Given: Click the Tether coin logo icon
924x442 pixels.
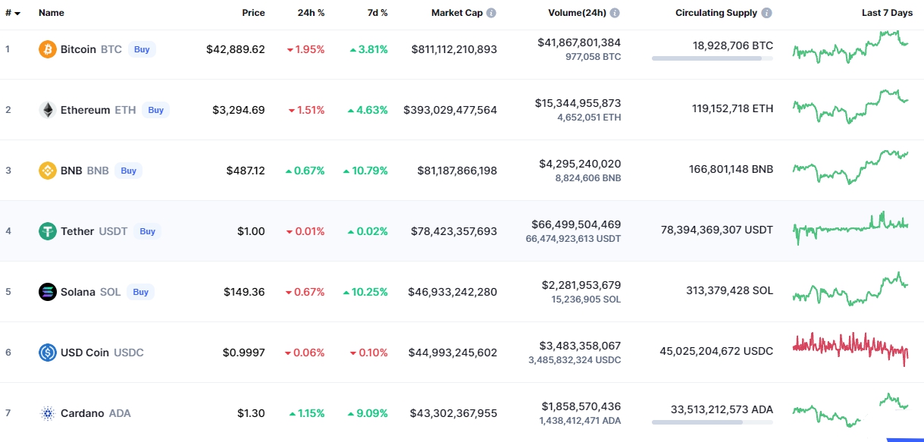Looking at the screenshot, I should 48,231.
